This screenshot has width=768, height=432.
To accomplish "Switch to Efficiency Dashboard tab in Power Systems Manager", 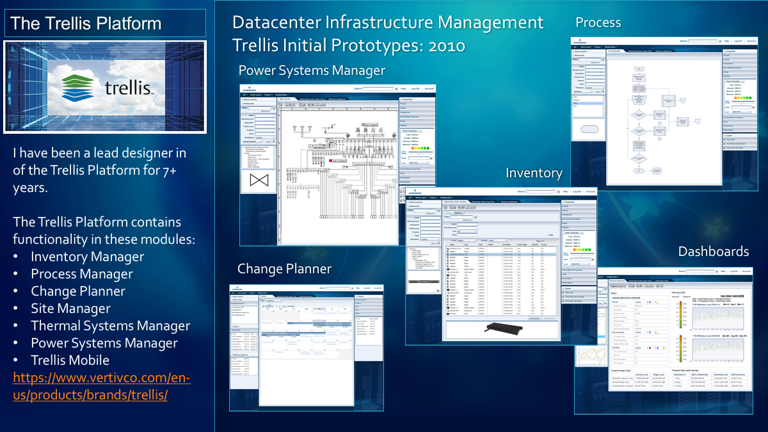I will 337,99.
